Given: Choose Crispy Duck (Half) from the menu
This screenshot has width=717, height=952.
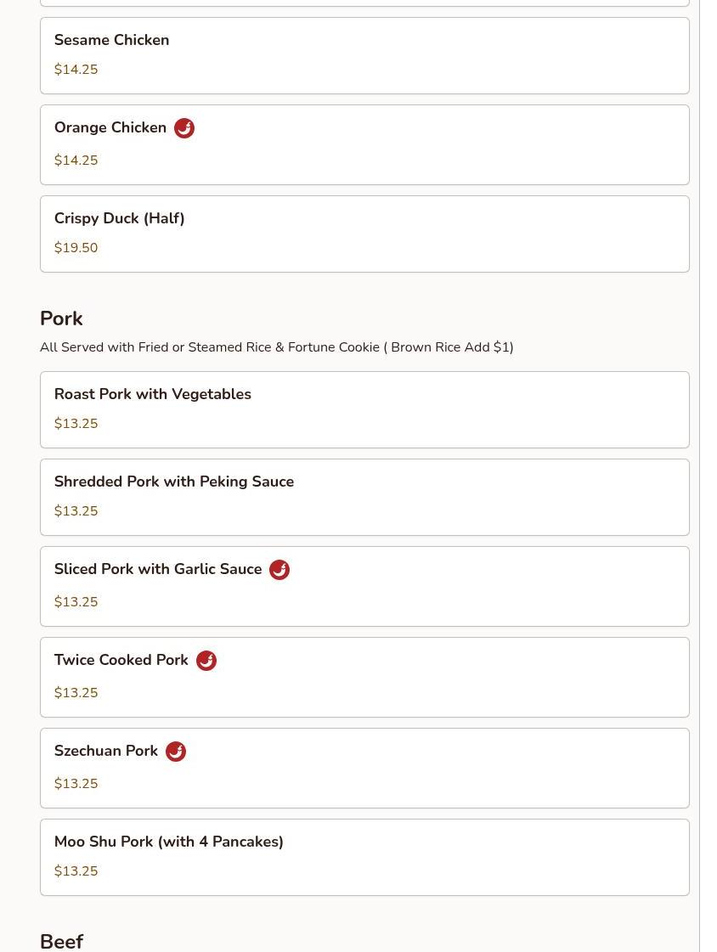Looking at the screenshot, I should point(120,218).
